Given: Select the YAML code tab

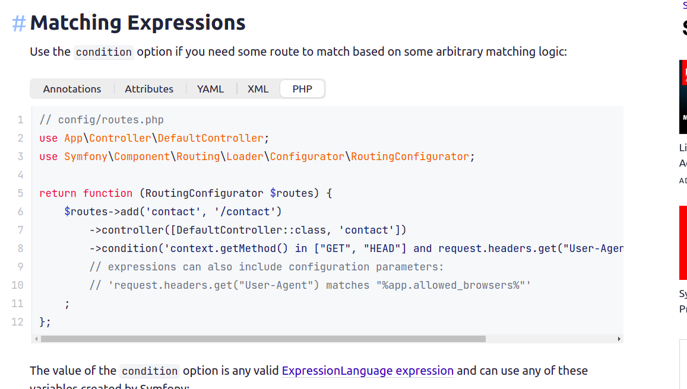Looking at the screenshot, I should tap(210, 89).
